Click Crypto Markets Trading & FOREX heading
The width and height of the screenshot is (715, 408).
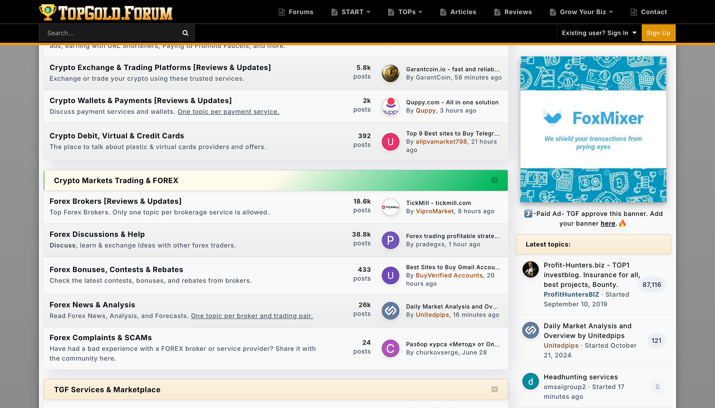pyautogui.click(x=116, y=181)
